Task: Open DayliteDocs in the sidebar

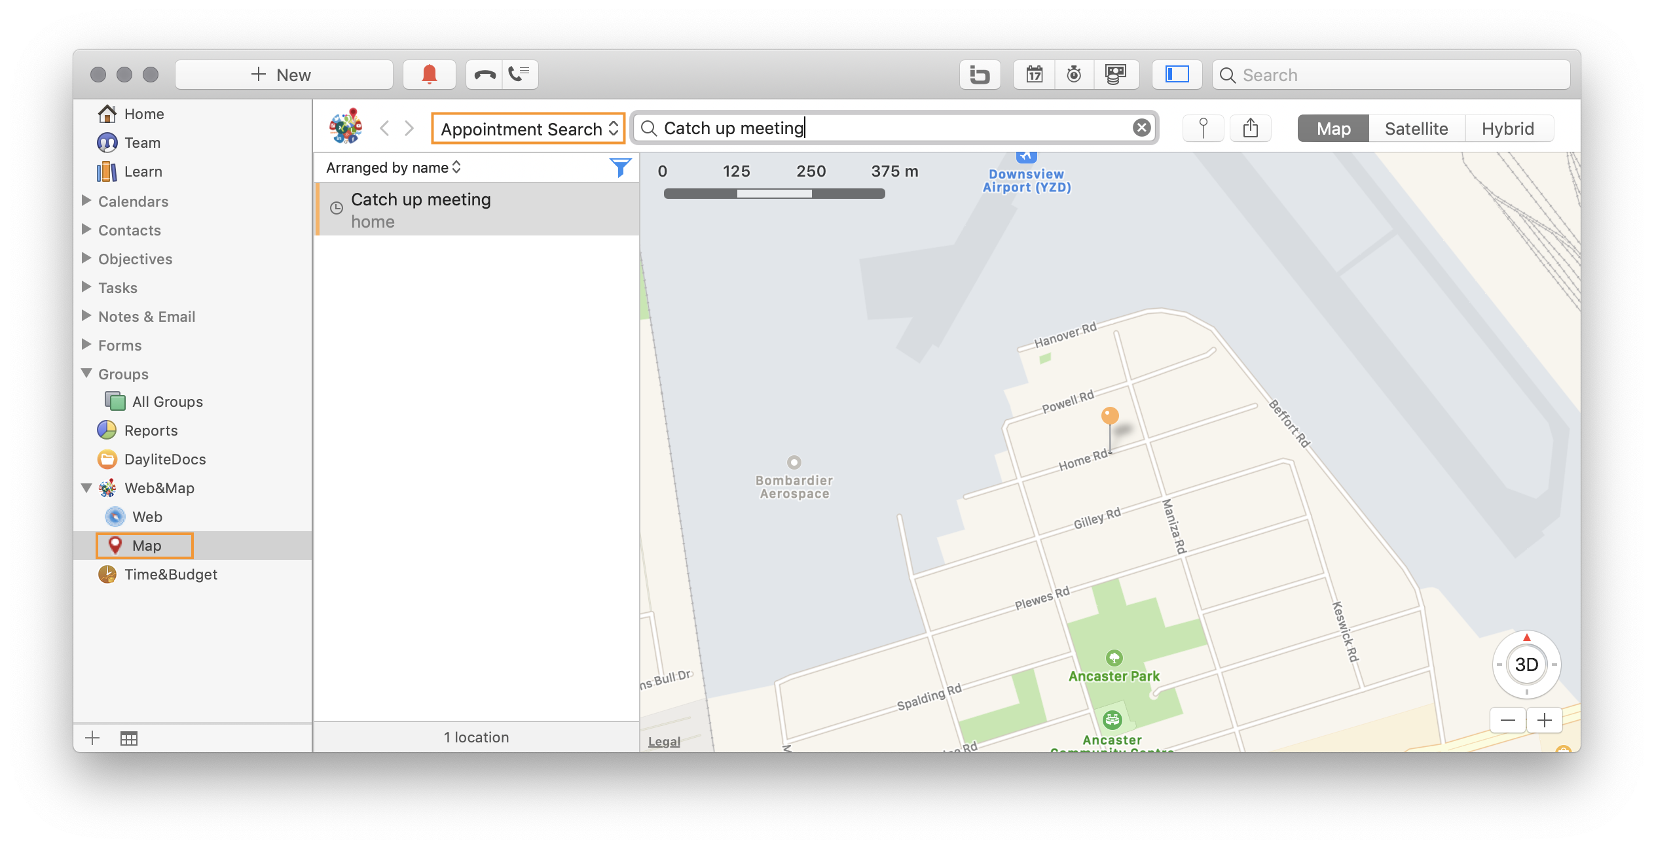Action: point(151,459)
